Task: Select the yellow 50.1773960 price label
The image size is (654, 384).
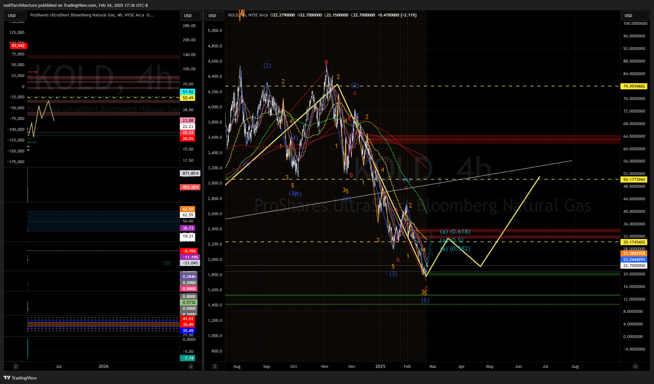Action: (x=634, y=180)
